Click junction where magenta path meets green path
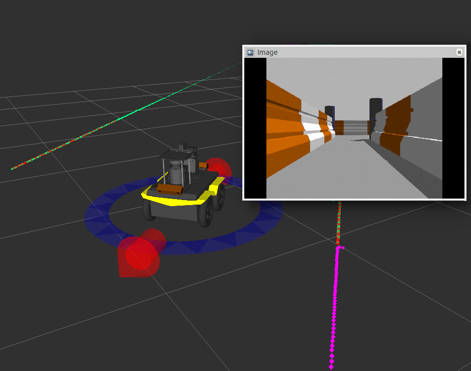 coord(338,246)
